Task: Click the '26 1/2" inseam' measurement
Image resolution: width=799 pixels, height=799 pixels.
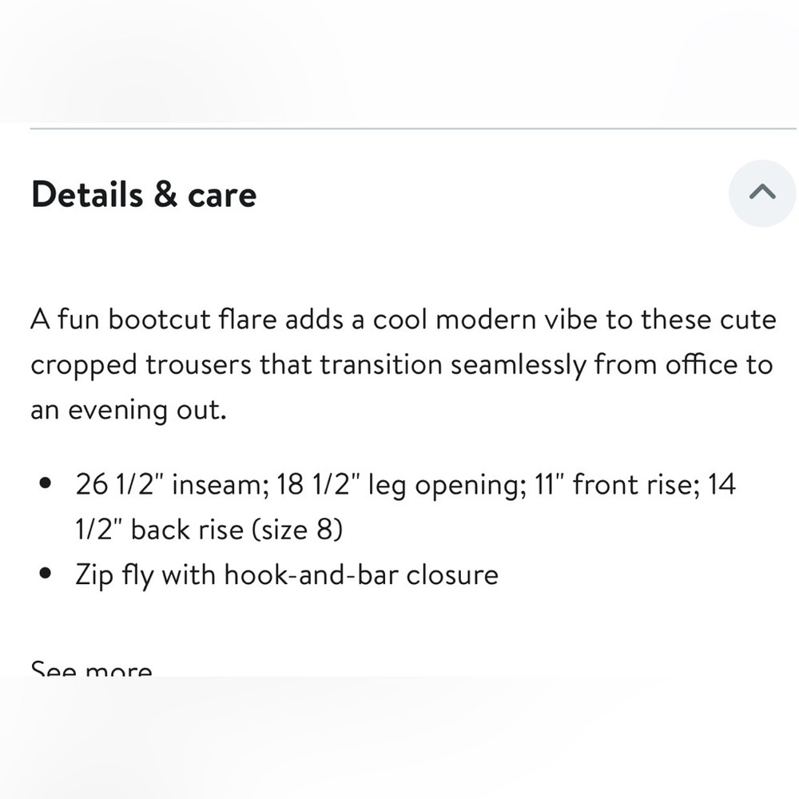Action: point(173,484)
